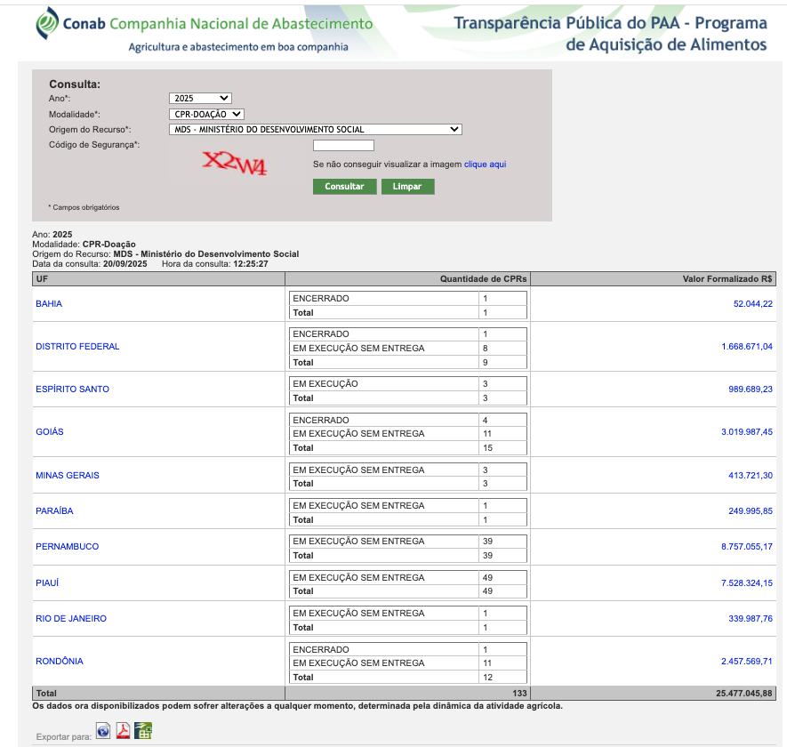The width and height of the screenshot is (787, 747).
Task: Open the Ano year dropdown
Action: click(200, 99)
